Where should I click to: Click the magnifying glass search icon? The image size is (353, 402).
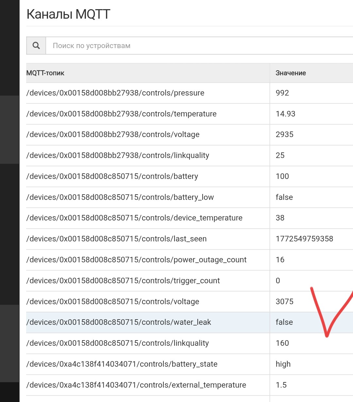pyautogui.click(x=36, y=46)
